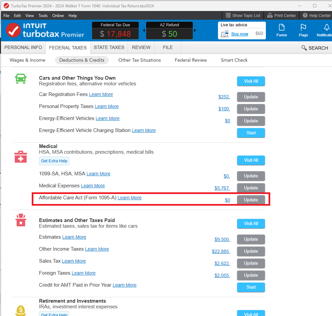Click the right arrow beside AZ Refund
The height and width of the screenshot is (316, 332).
tap(195, 30)
